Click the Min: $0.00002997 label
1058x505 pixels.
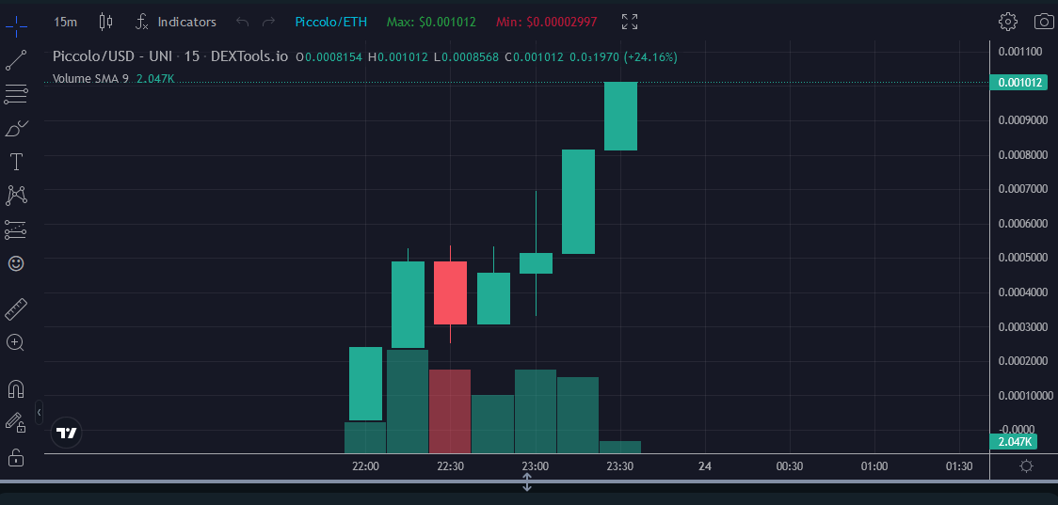point(547,23)
